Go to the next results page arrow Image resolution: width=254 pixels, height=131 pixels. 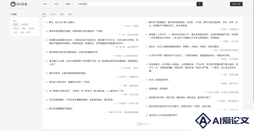tap(149, 124)
